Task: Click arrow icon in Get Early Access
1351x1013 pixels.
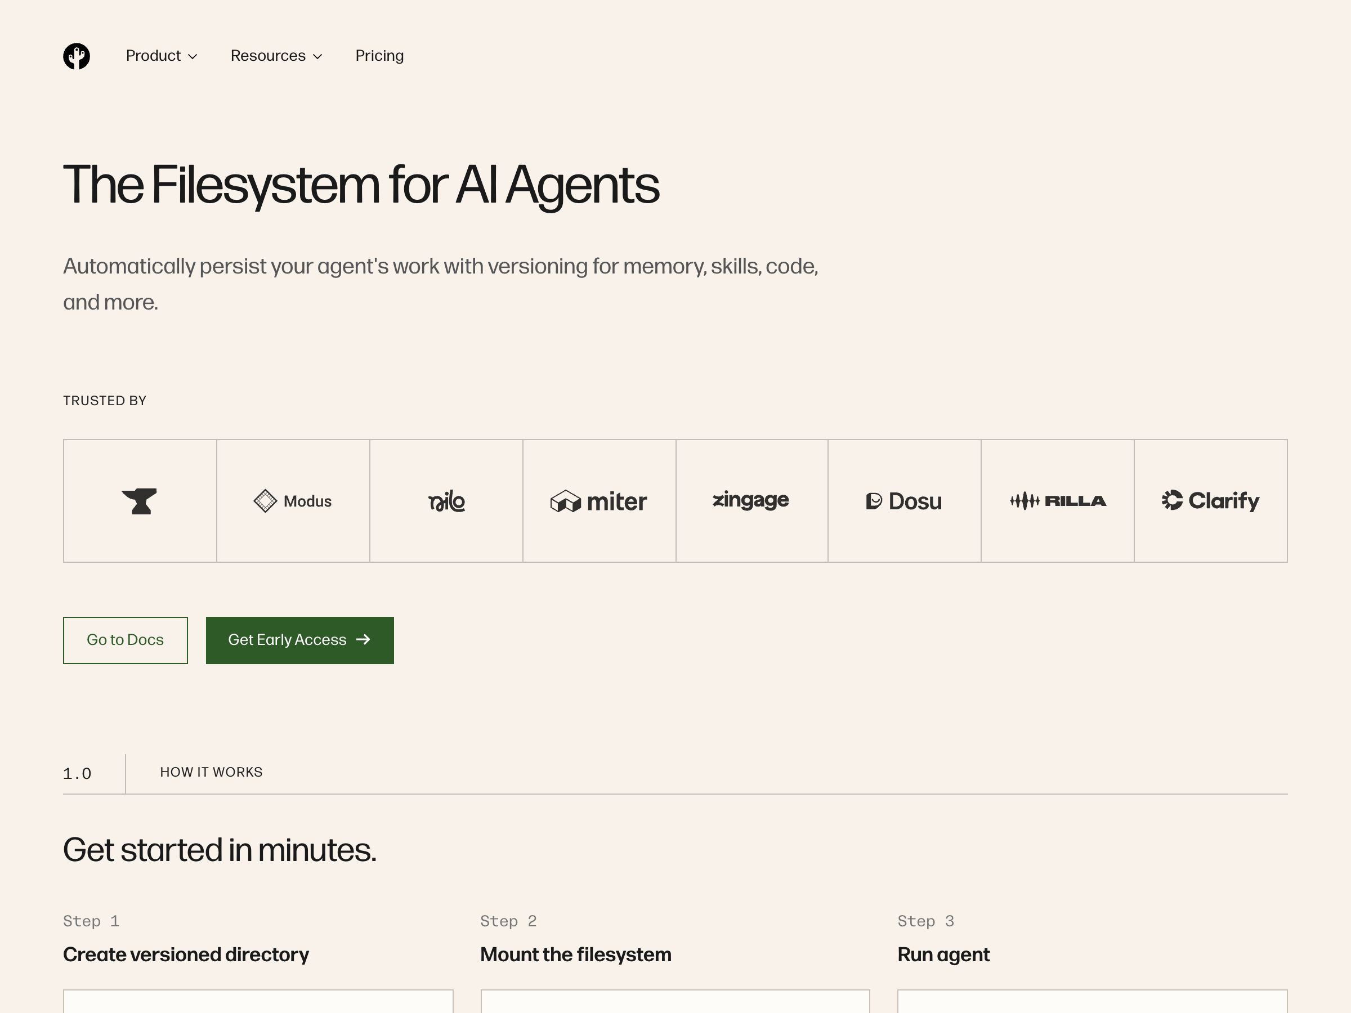Action: click(x=364, y=639)
